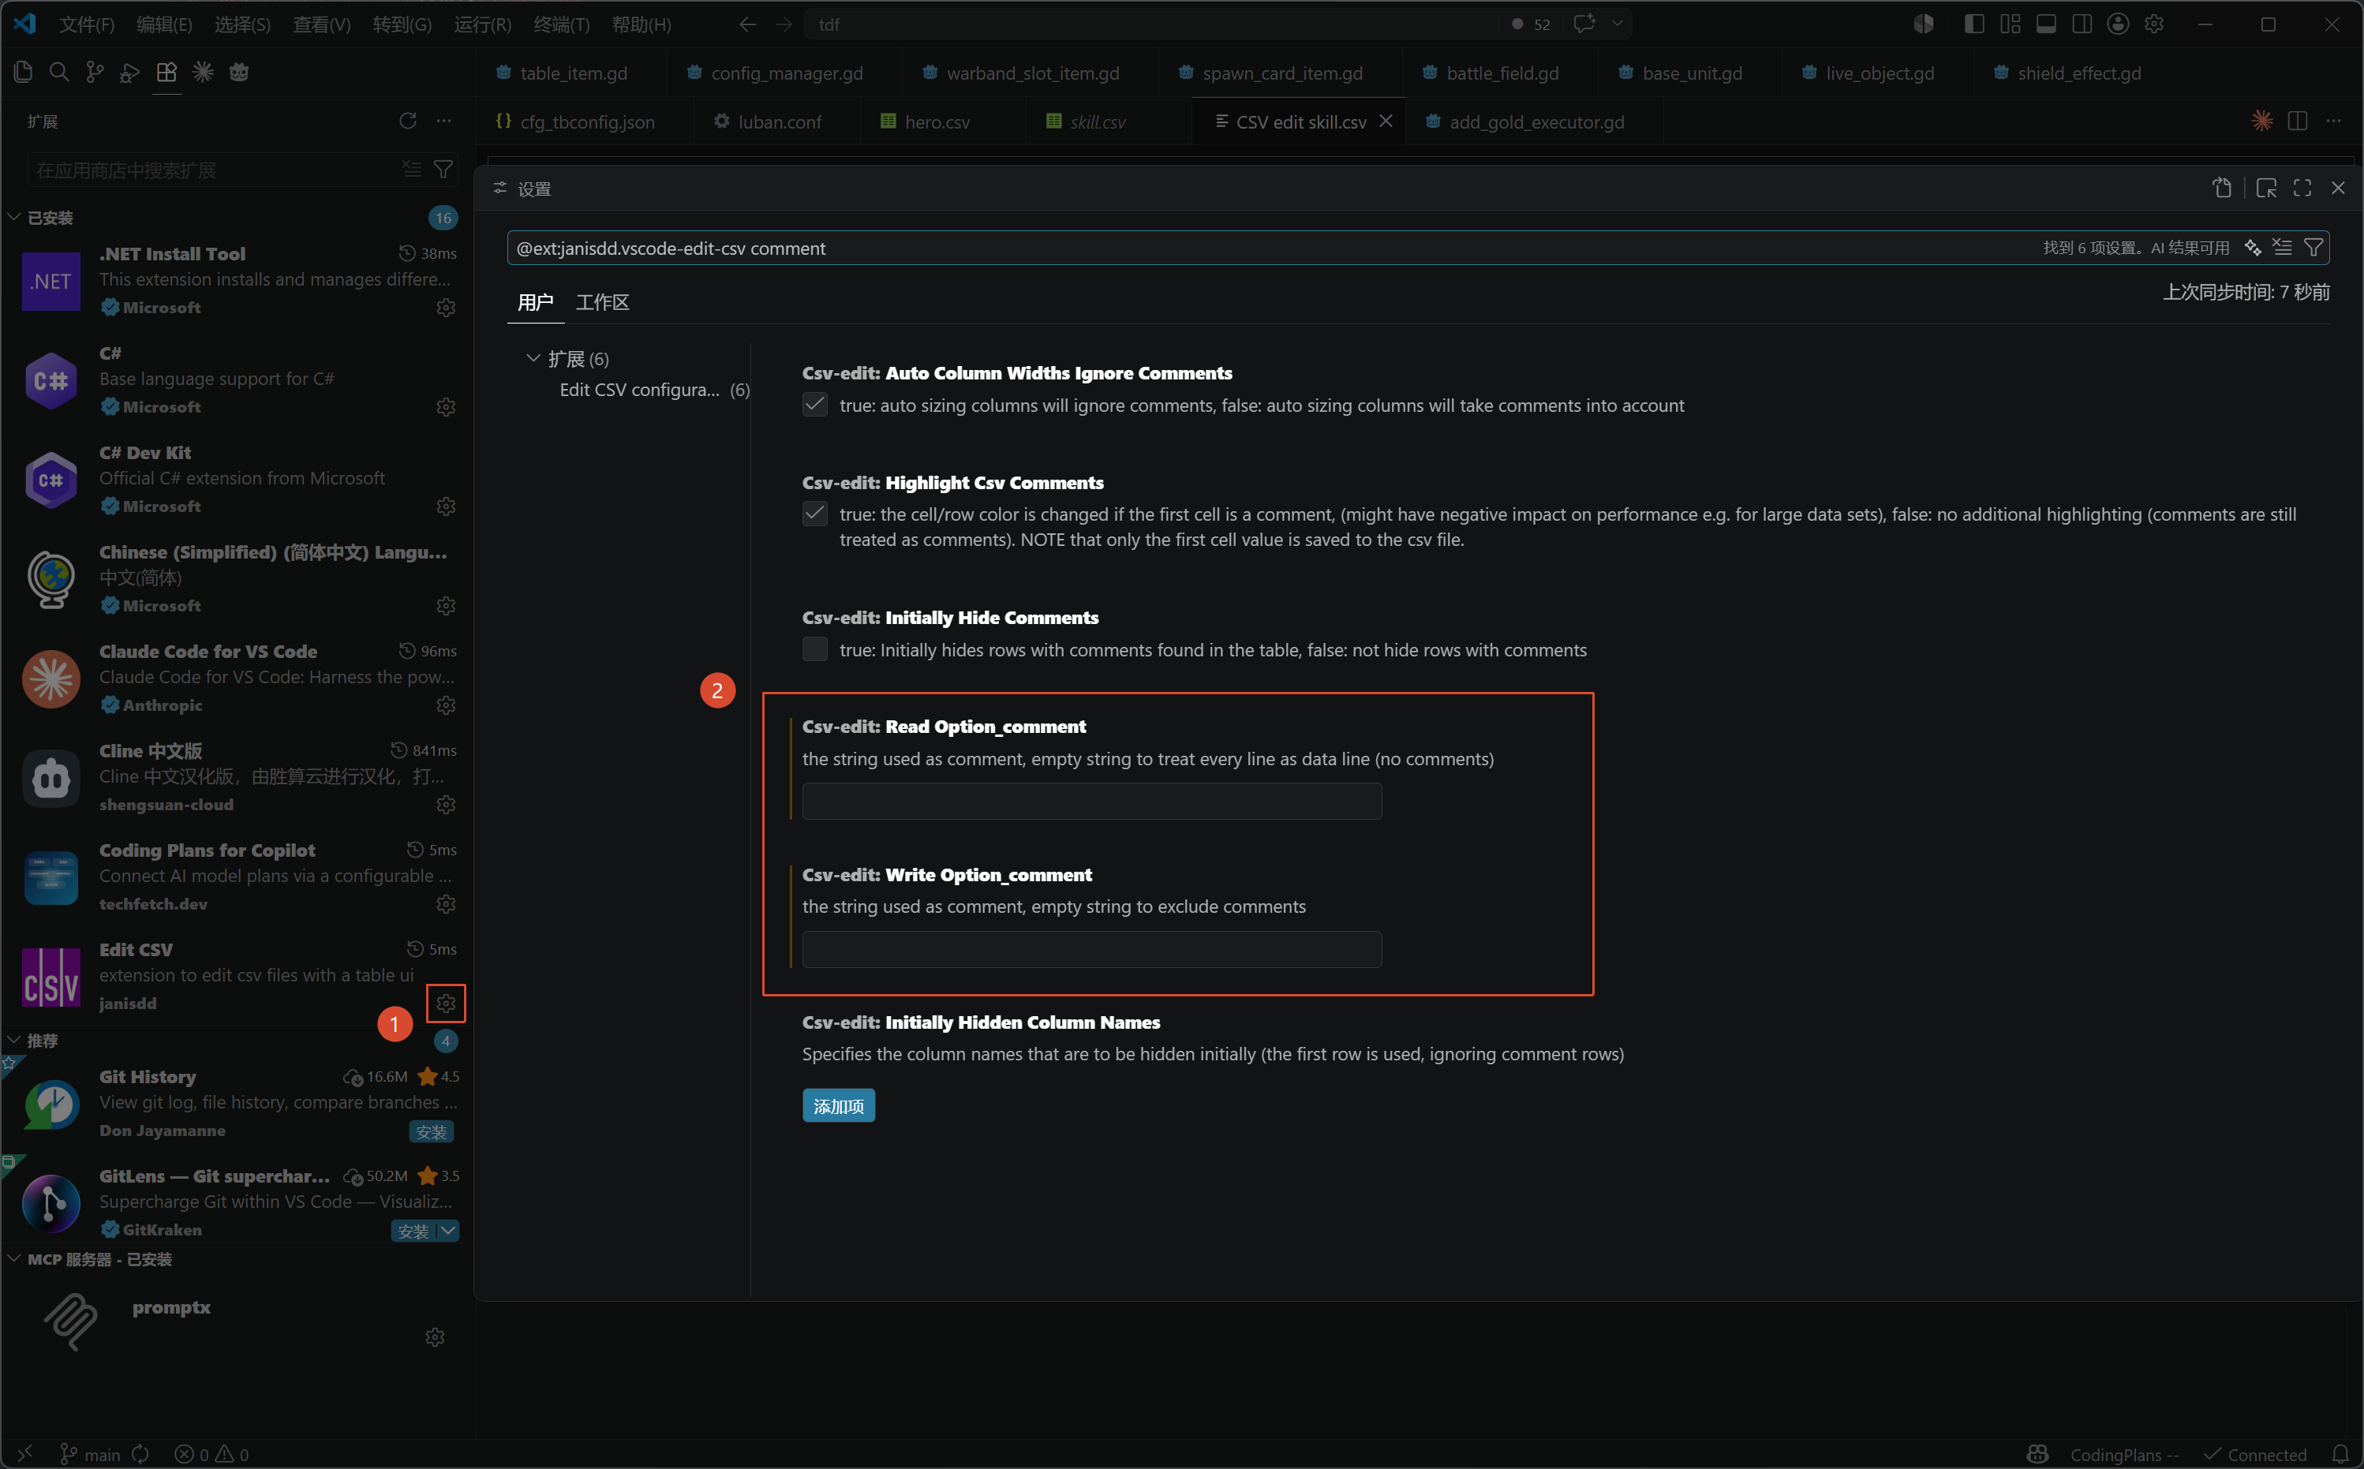Open the Search view icon
This screenshot has height=1469, width=2364.
(x=59, y=72)
